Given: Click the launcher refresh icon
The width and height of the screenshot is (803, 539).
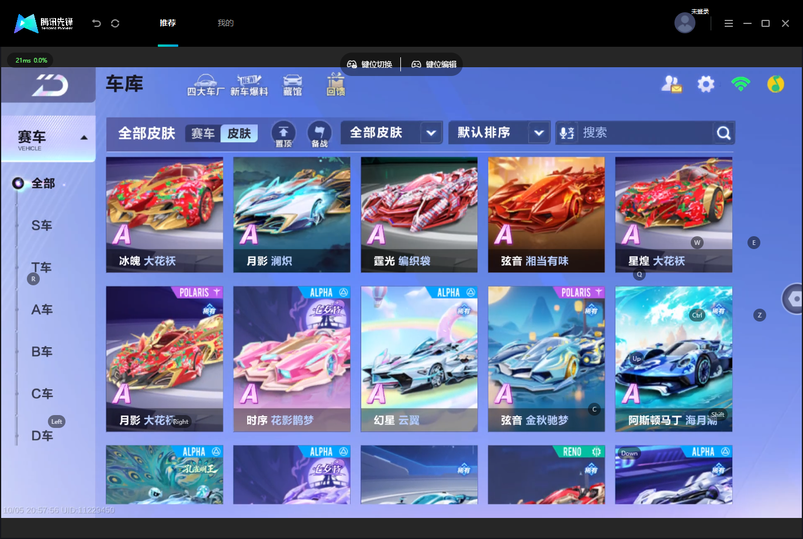Looking at the screenshot, I should coord(115,23).
